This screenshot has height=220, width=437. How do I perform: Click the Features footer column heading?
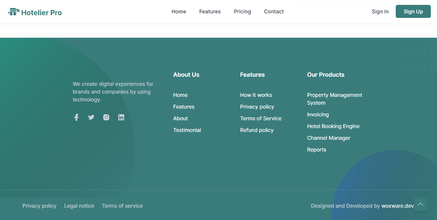[252, 75]
